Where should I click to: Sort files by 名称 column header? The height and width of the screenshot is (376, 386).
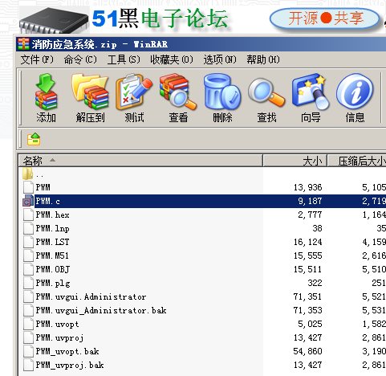(140, 161)
